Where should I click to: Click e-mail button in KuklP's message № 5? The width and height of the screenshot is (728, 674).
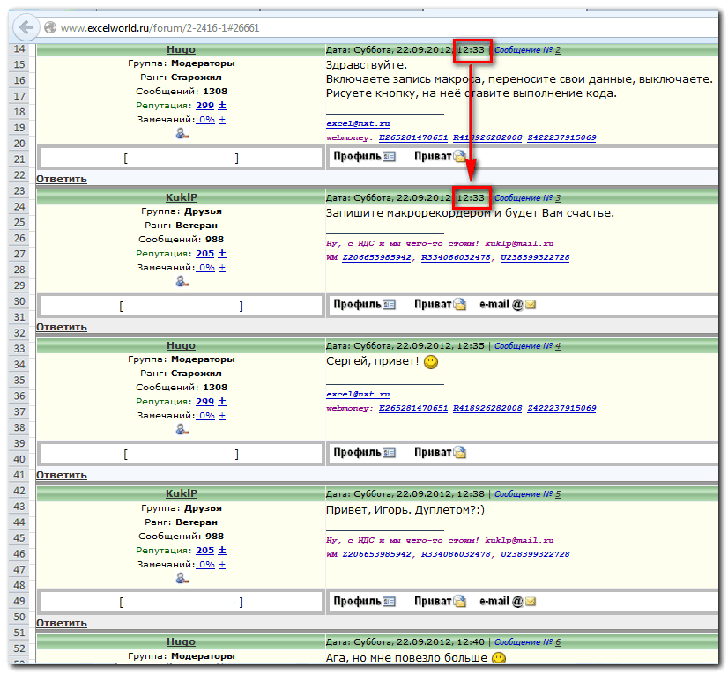(x=508, y=602)
